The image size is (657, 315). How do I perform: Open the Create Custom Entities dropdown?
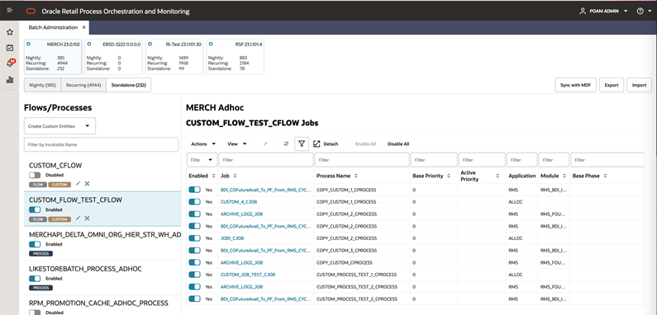coord(60,126)
